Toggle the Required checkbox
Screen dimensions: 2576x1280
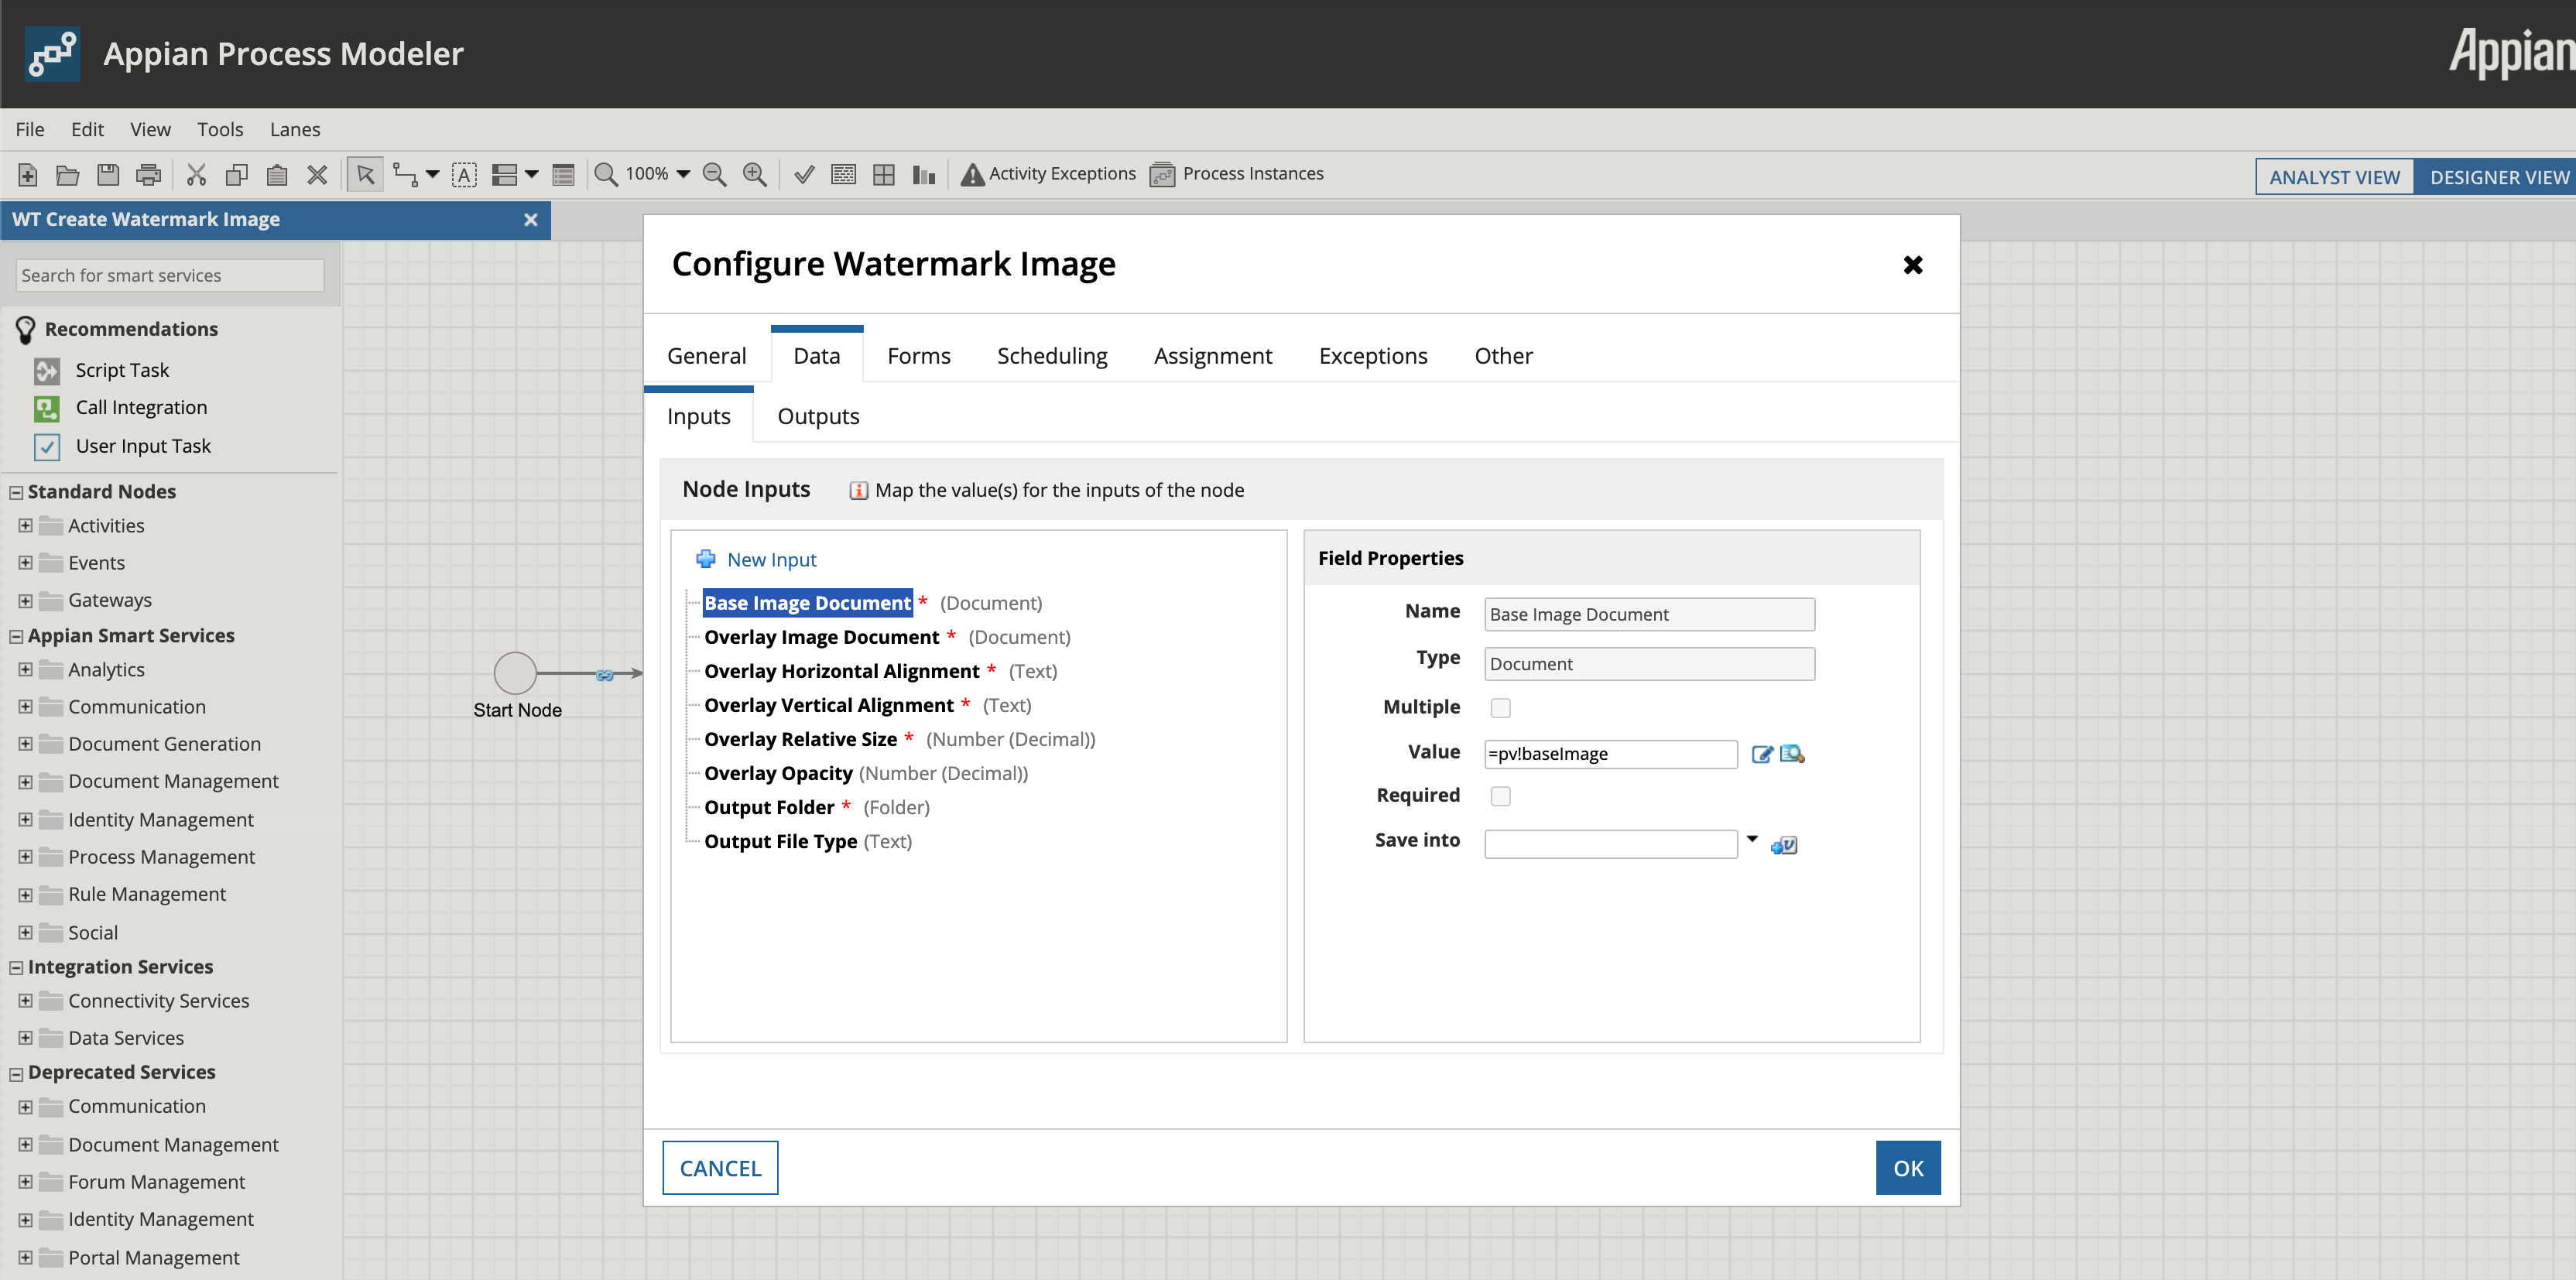pos(1500,796)
